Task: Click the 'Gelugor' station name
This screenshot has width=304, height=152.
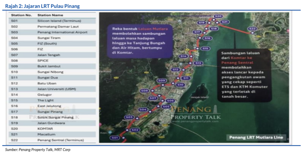Action: tap(44, 95)
